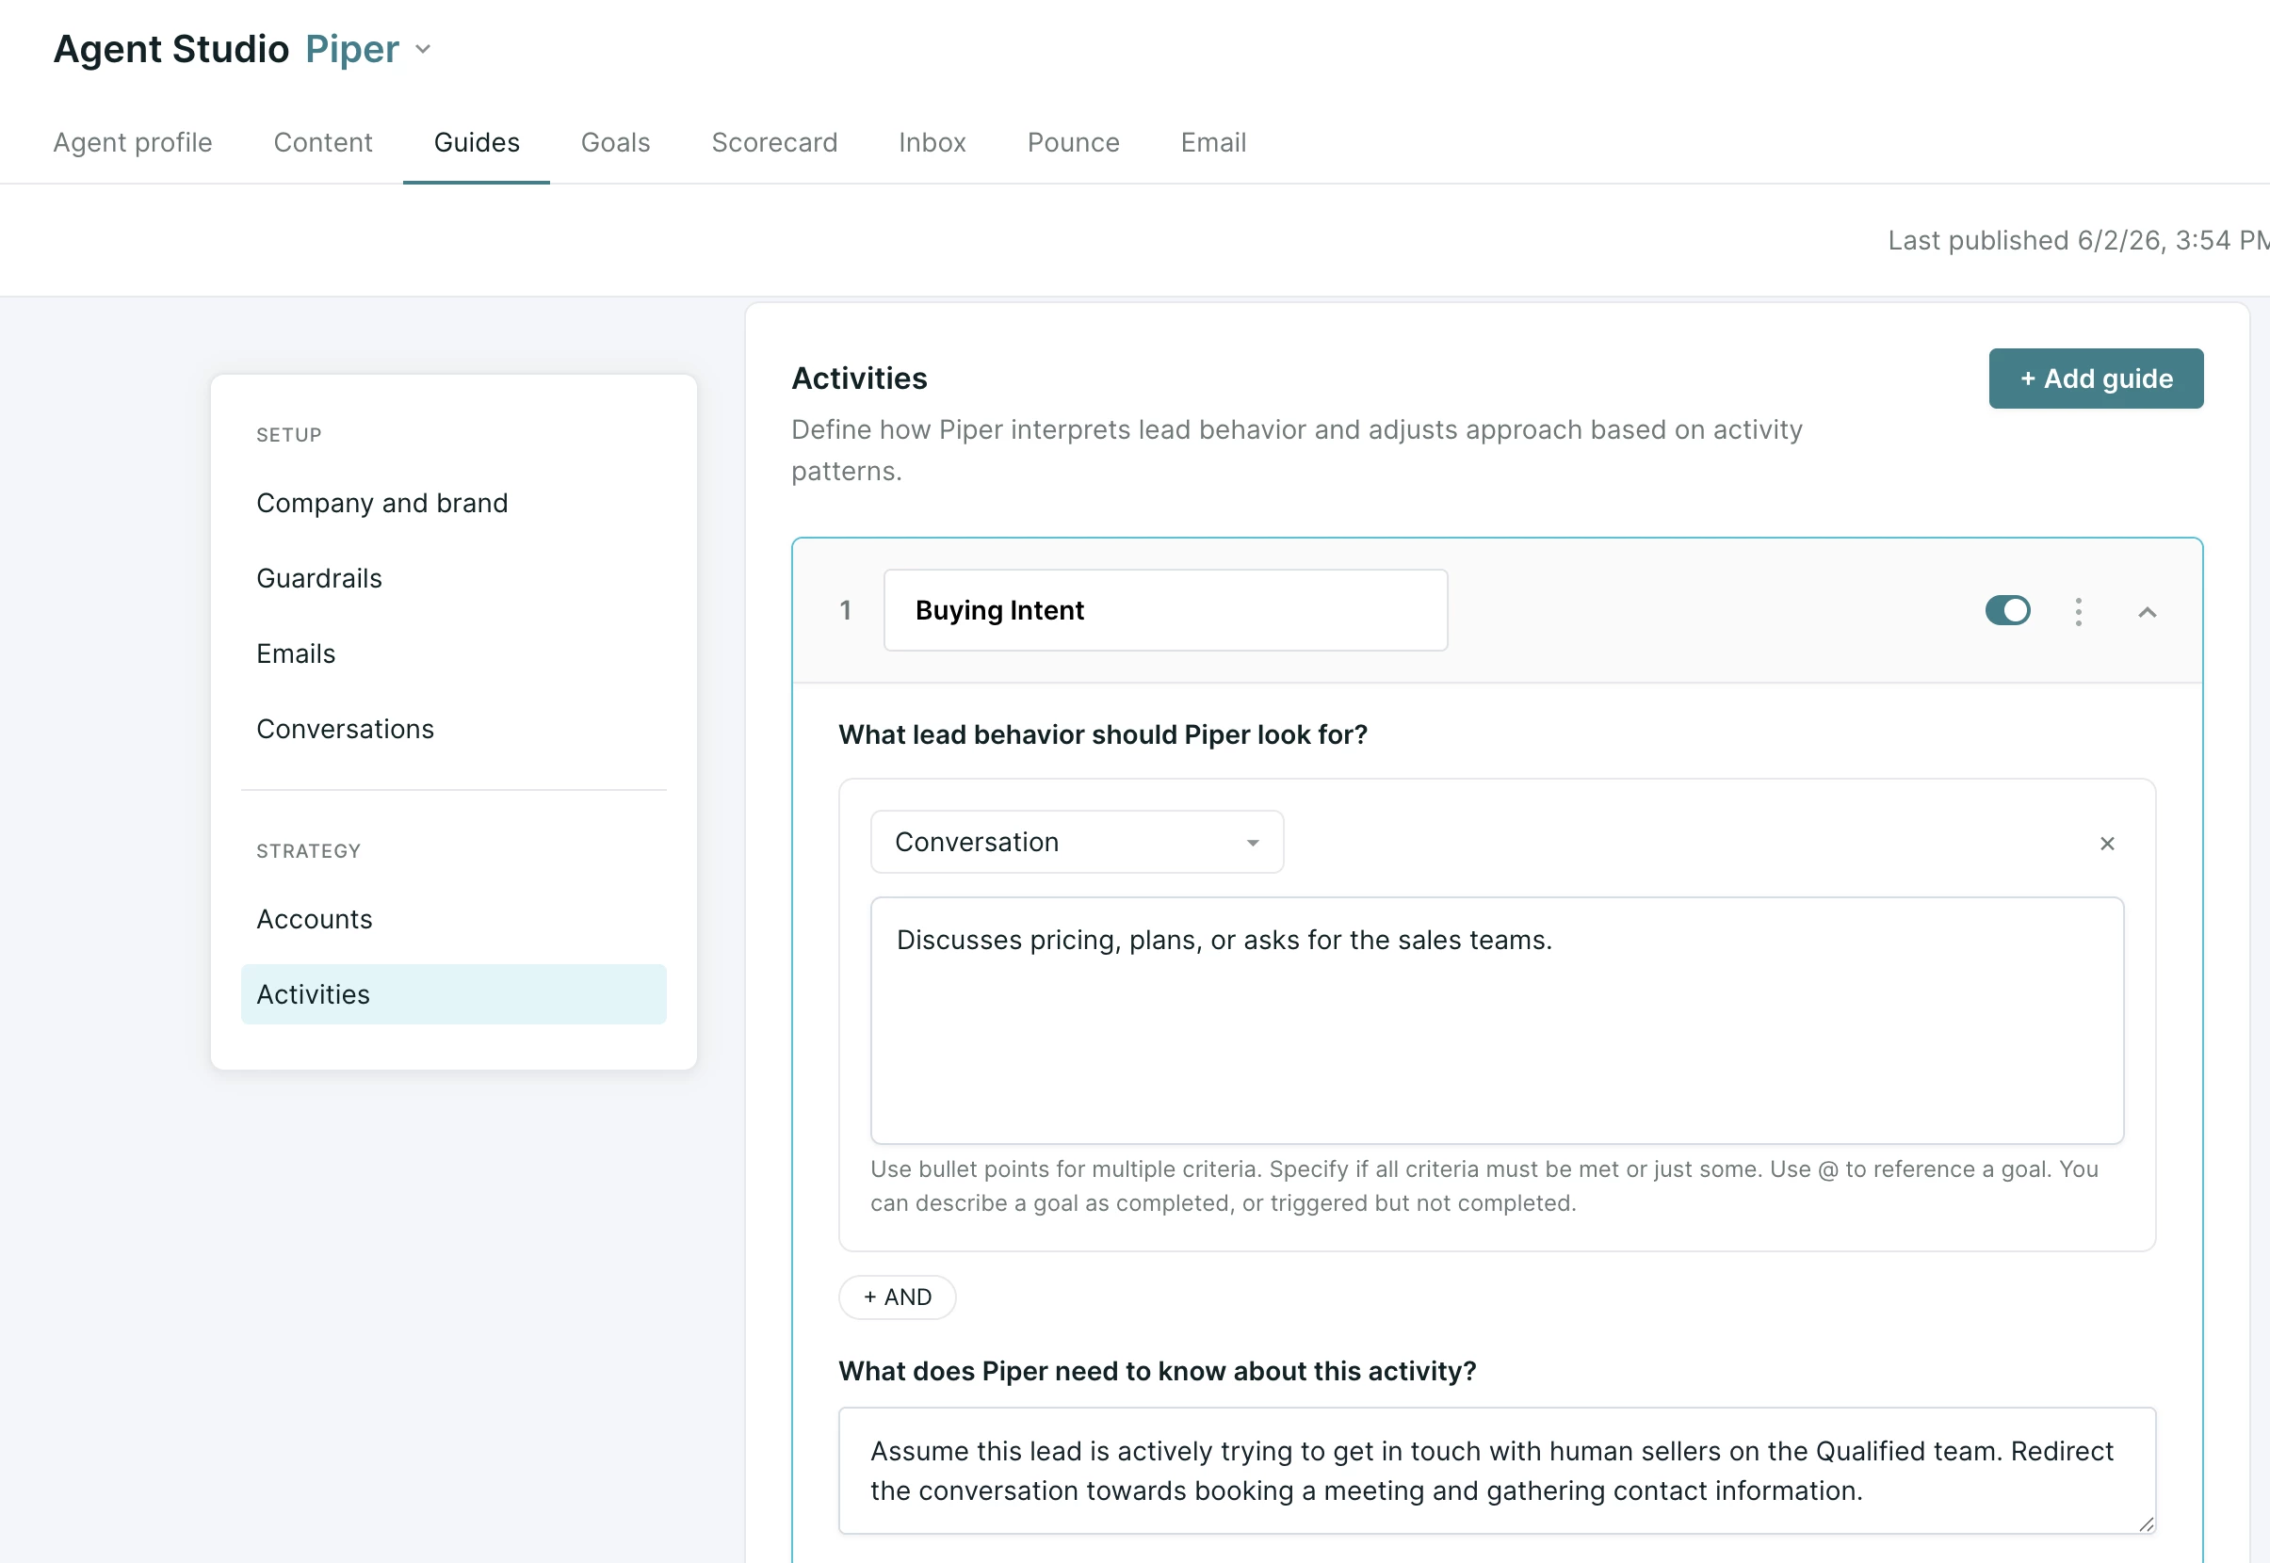Edit the lead behavior criteria text box
Screen dimensions: 2270x1563
[1497, 1021]
